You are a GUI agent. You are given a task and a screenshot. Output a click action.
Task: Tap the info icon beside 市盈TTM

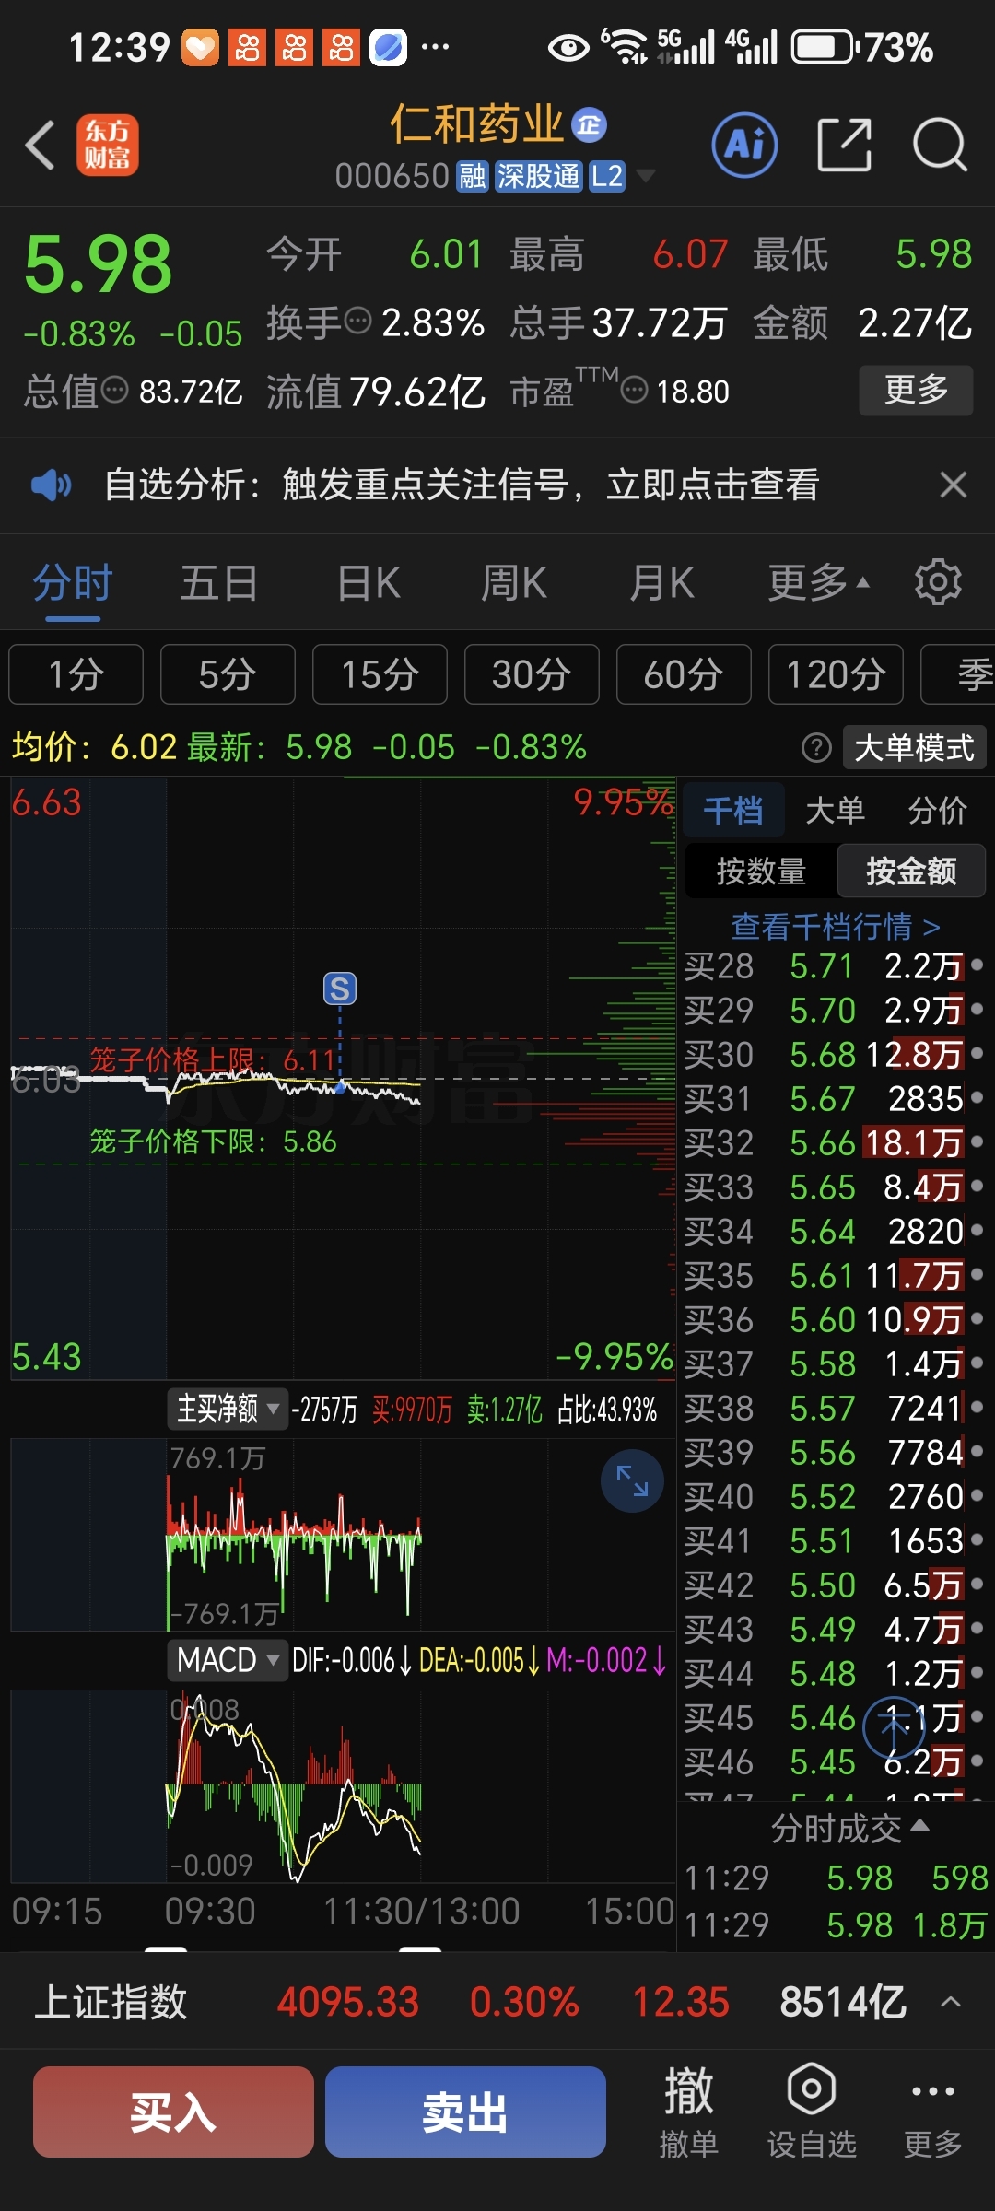pyautogui.click(x=635, y=391)
